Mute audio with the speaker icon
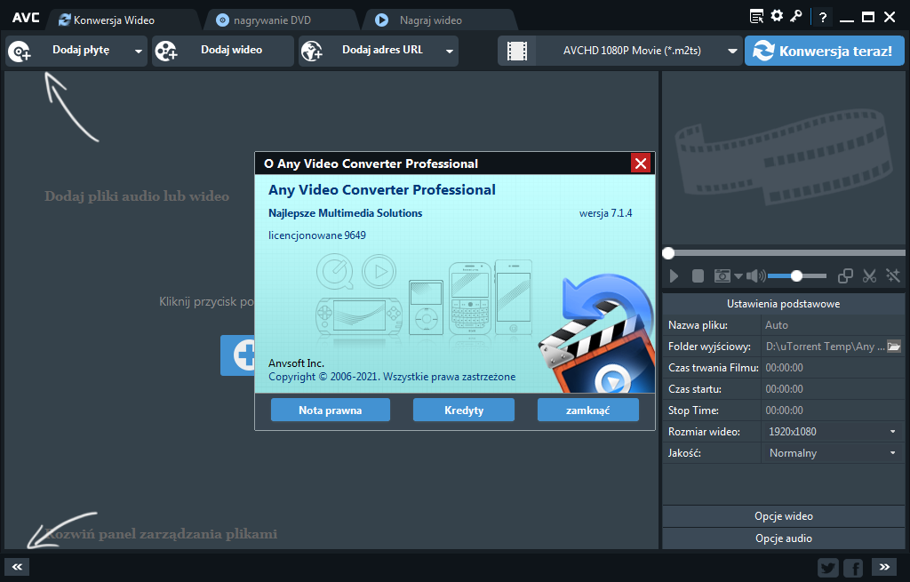 click(755, 276)
